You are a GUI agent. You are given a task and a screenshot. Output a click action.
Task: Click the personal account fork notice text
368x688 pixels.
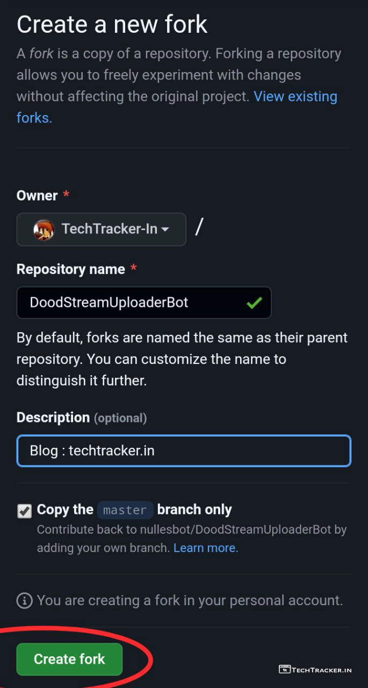point(190,600)
